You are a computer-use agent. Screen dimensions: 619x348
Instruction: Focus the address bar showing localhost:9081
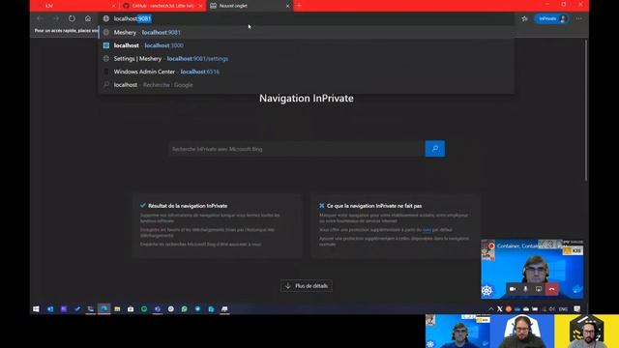306,18
